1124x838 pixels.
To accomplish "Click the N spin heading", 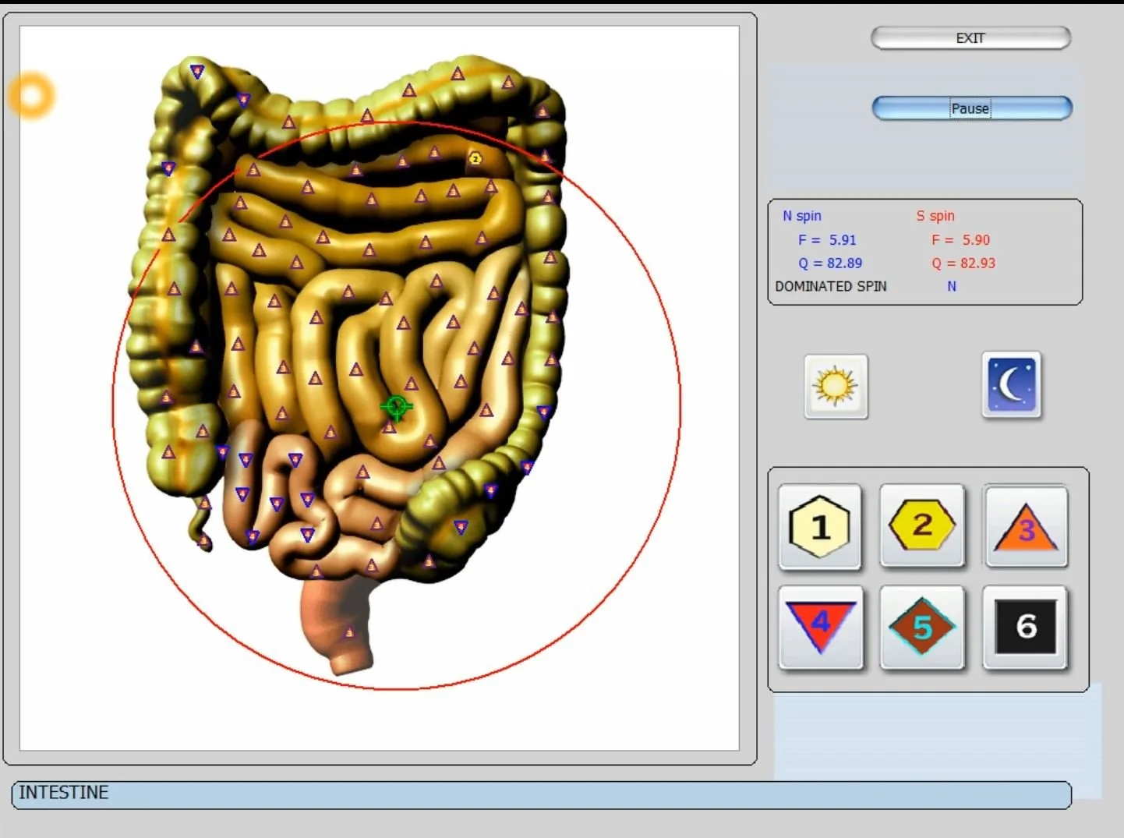I will (x=802, y=216).
